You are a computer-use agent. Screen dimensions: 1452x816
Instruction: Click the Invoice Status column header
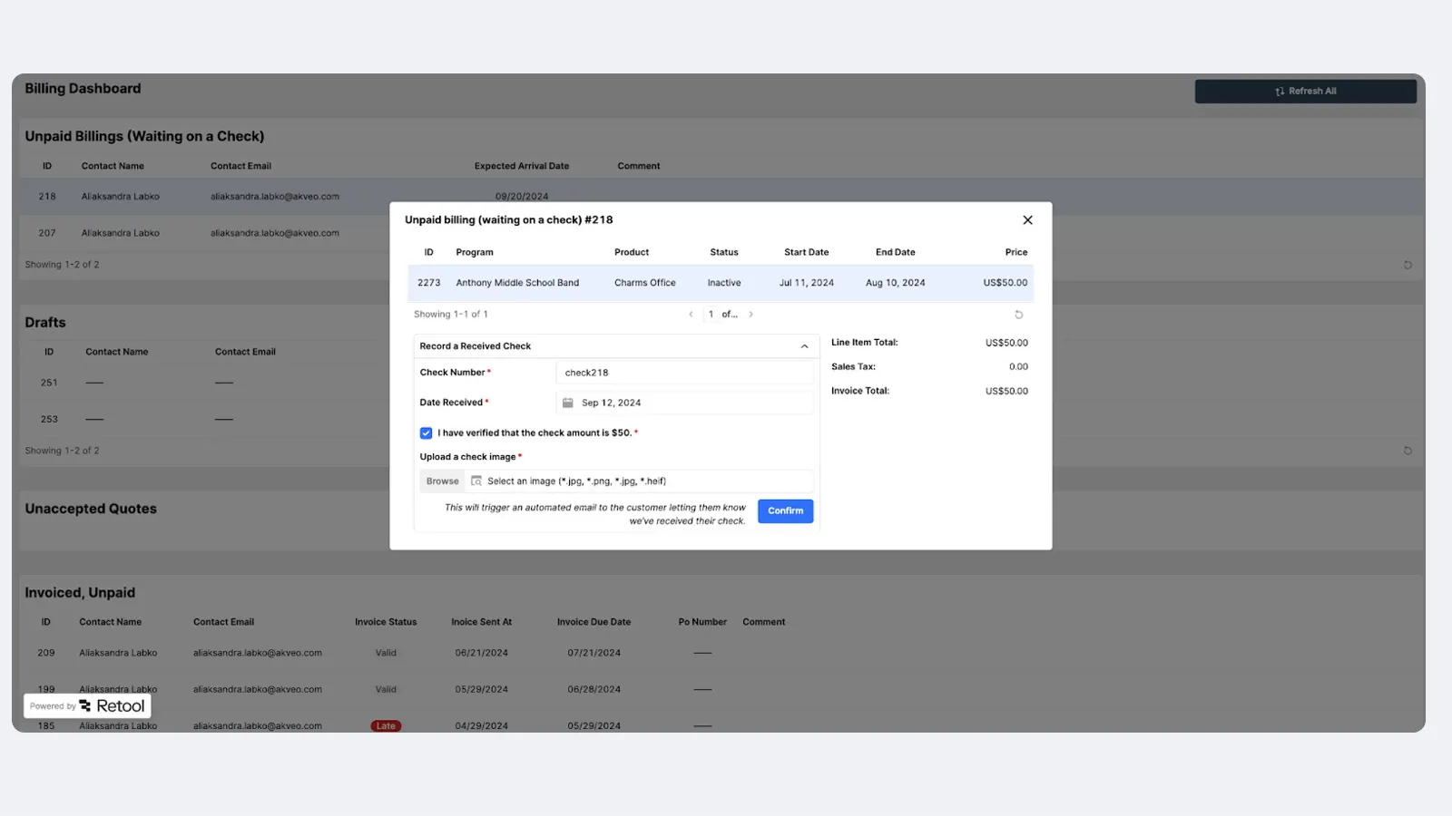[386, 622]
